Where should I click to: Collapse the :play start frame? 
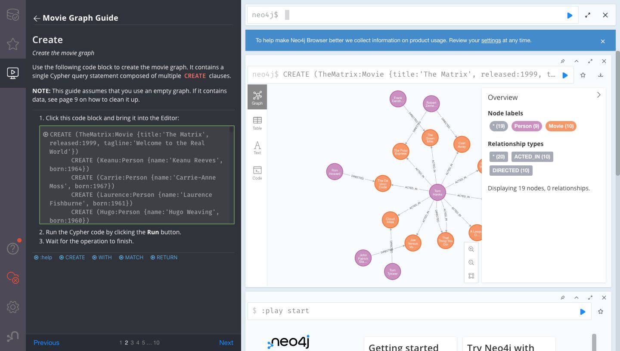point(577,298)
